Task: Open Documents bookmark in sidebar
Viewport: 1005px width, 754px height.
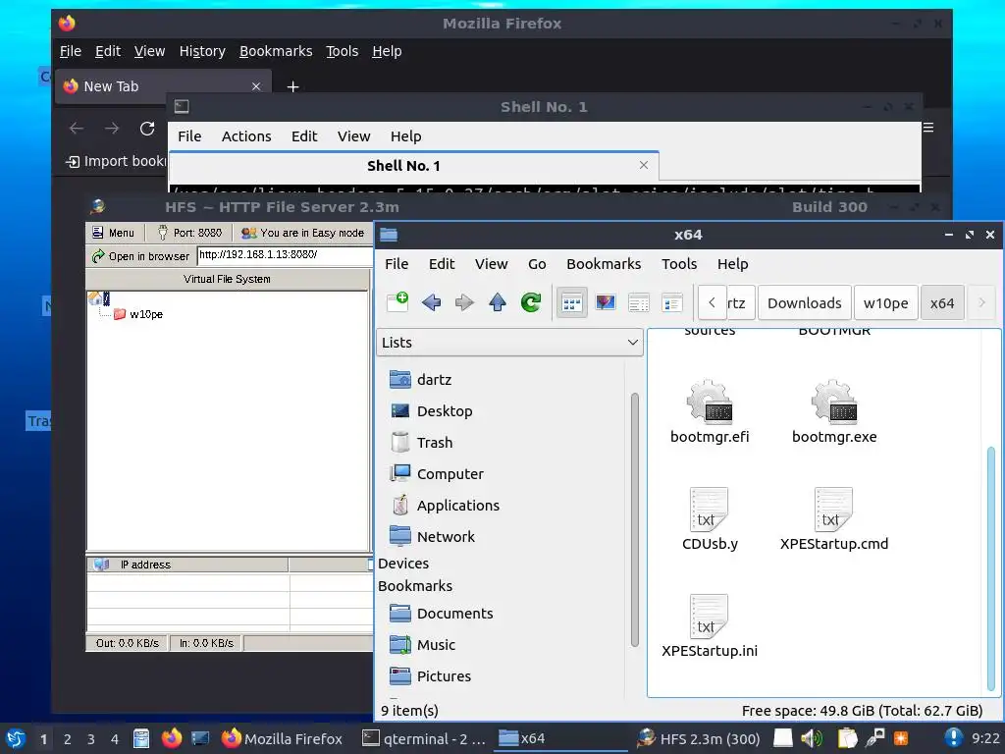Action: [441, 614]
